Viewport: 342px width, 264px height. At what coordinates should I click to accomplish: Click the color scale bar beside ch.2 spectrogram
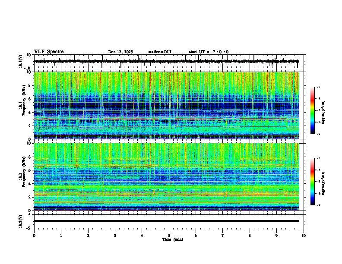coord(313,182)
